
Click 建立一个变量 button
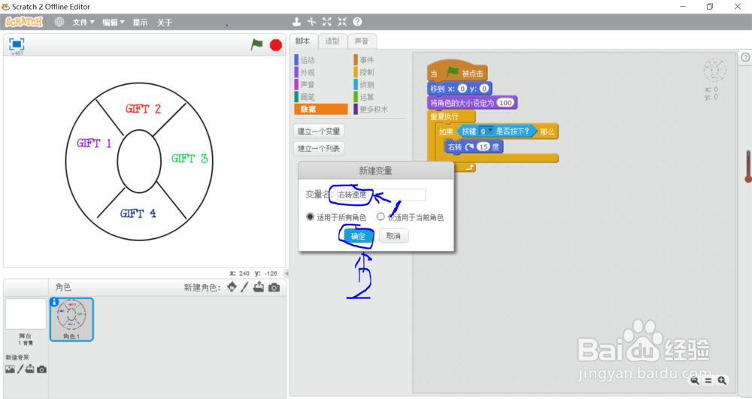point(319,131)
